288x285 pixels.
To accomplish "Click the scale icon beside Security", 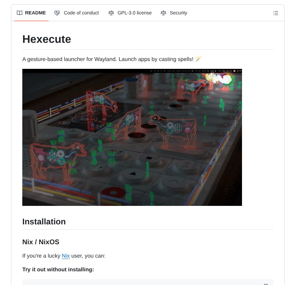I will point(163,13).
